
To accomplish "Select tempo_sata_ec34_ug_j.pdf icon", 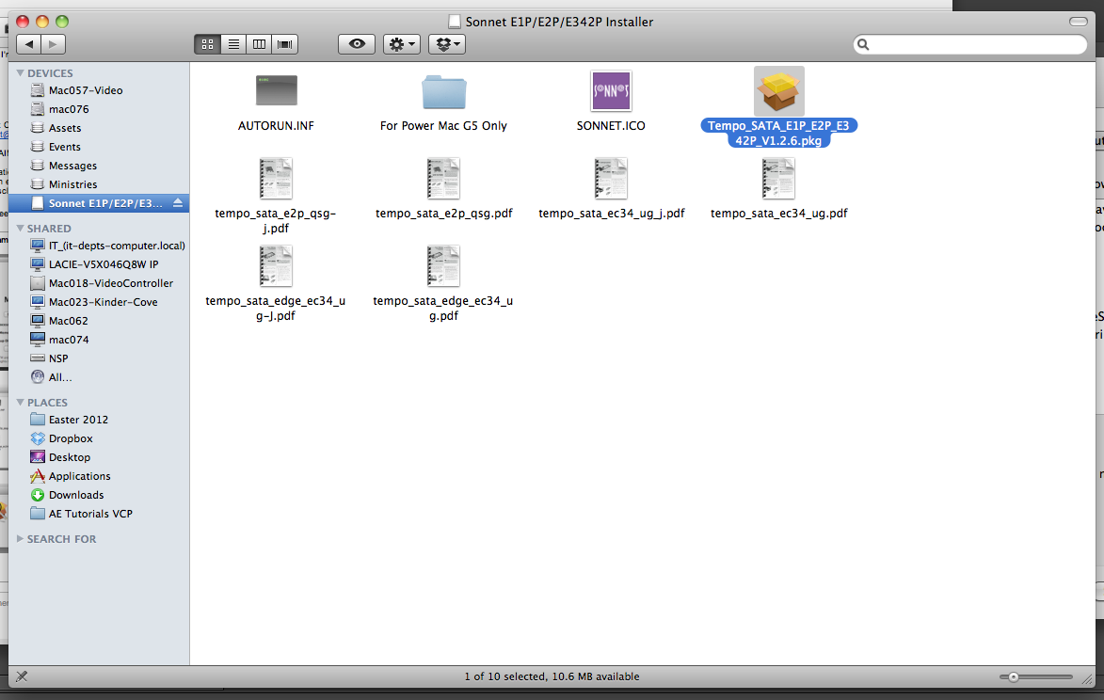I will click(611, 179).
